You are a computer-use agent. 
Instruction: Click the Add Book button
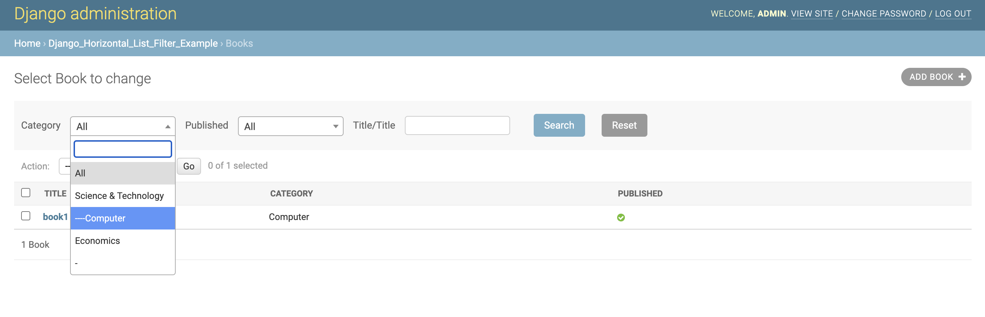click(x=935, y=77)
